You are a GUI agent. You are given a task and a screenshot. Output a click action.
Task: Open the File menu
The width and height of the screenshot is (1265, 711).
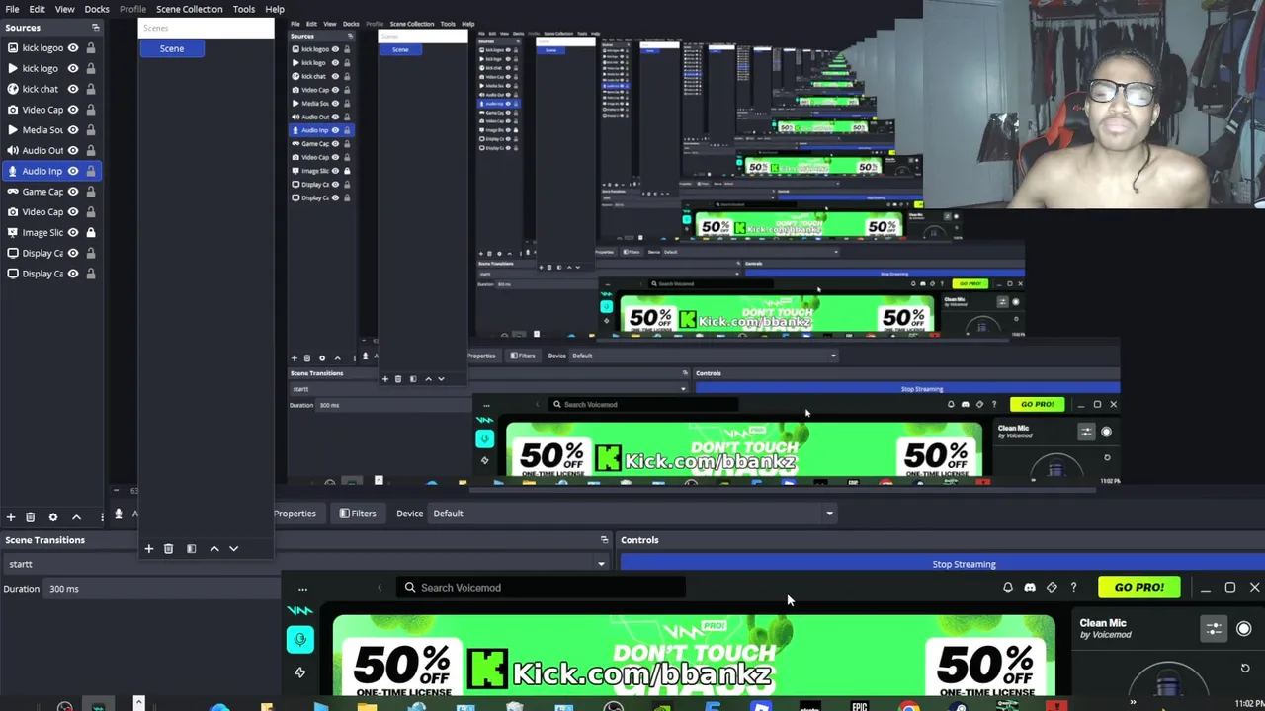tap(12, 9)
